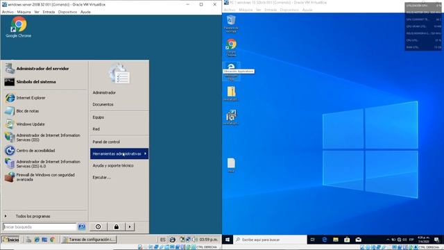Open Ejecutar... dialog
The image size is (444, 250).
pos(102,178)
